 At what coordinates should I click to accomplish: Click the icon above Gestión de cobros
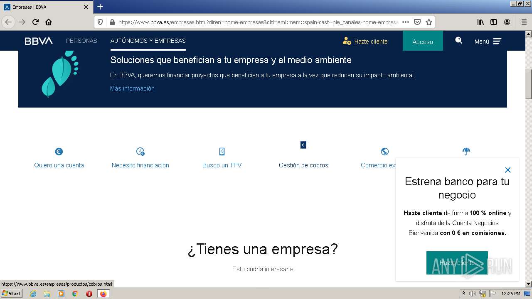(x=303, y=145)
